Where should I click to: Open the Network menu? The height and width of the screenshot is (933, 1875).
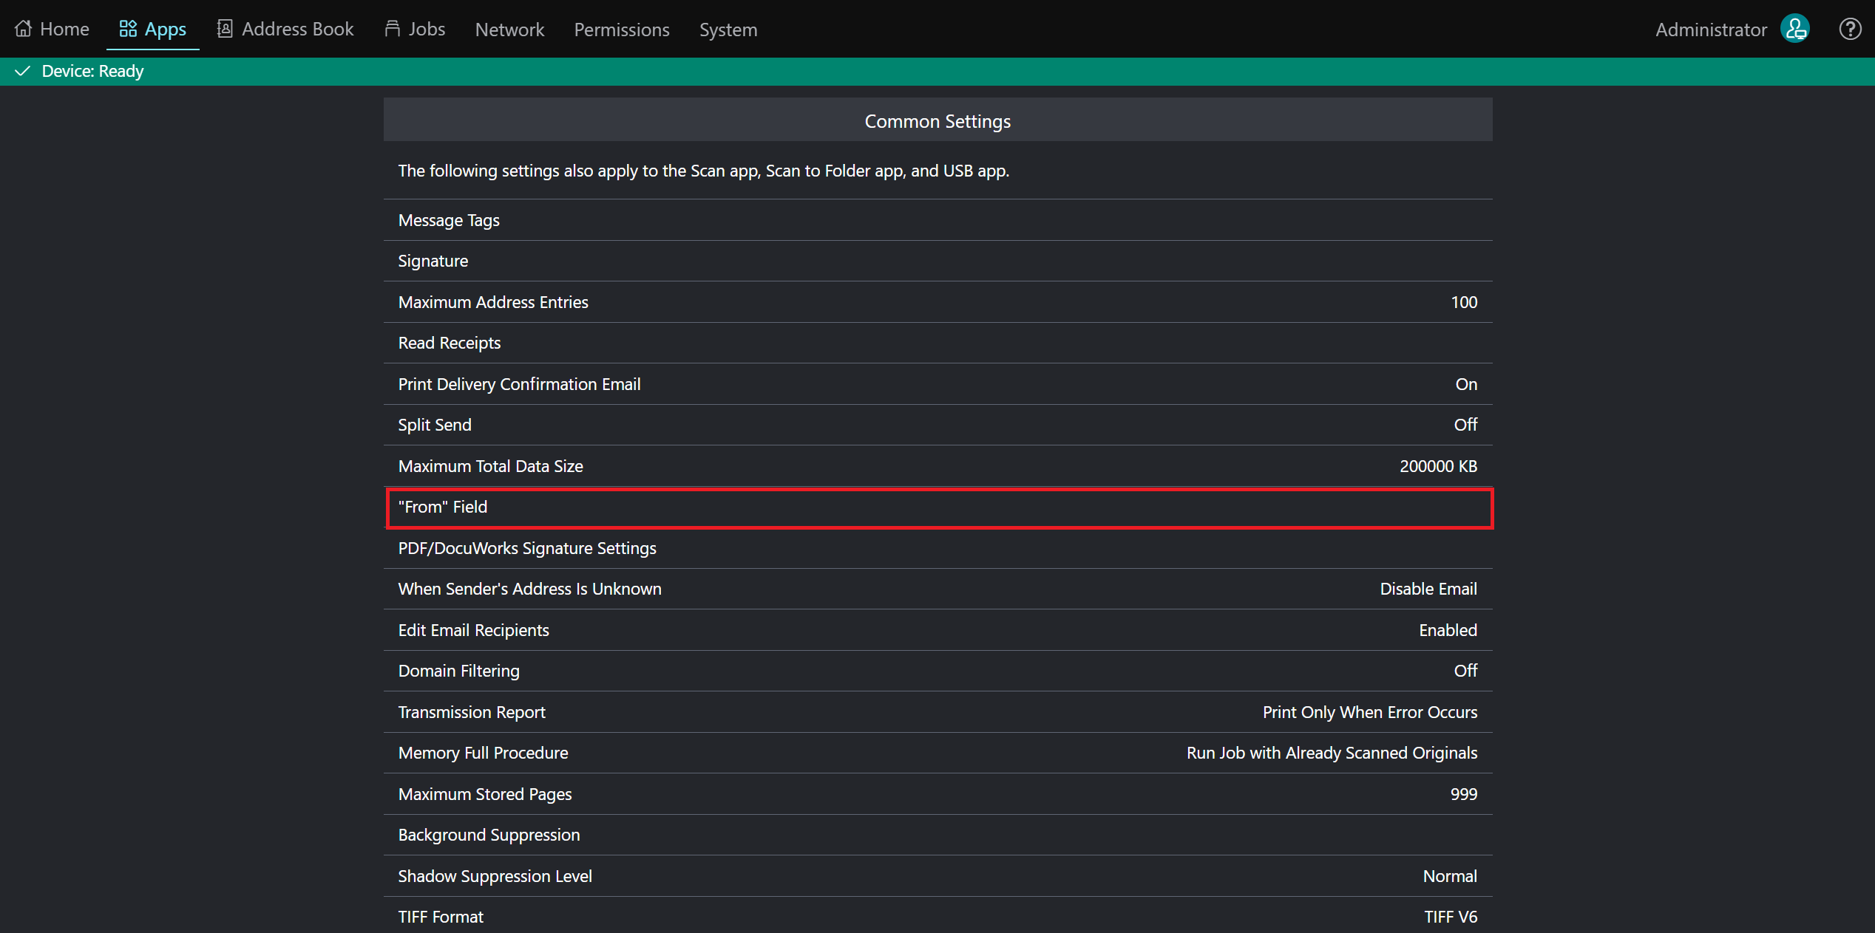tap(509, 30)
